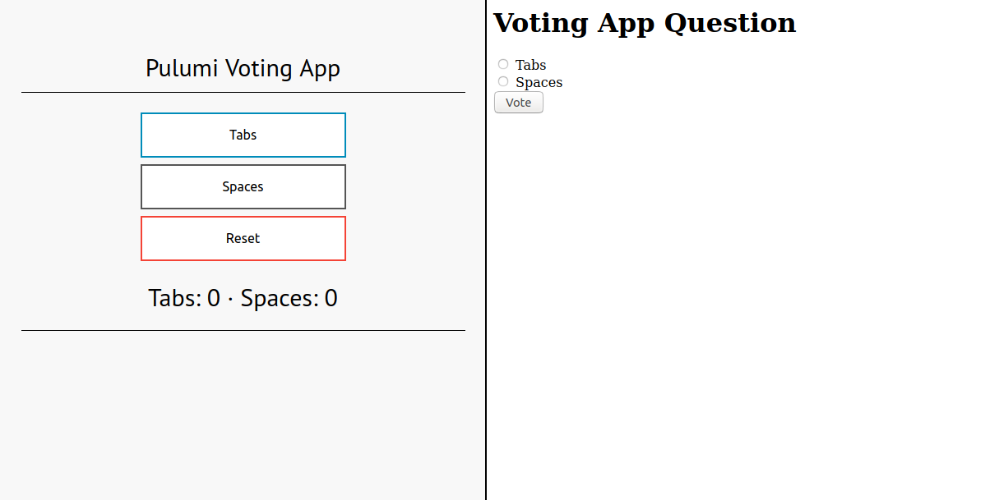This screenshot has width=985, height=500.
Task: Click the Spaces label text beside the radio
Action: click(539, 82)
